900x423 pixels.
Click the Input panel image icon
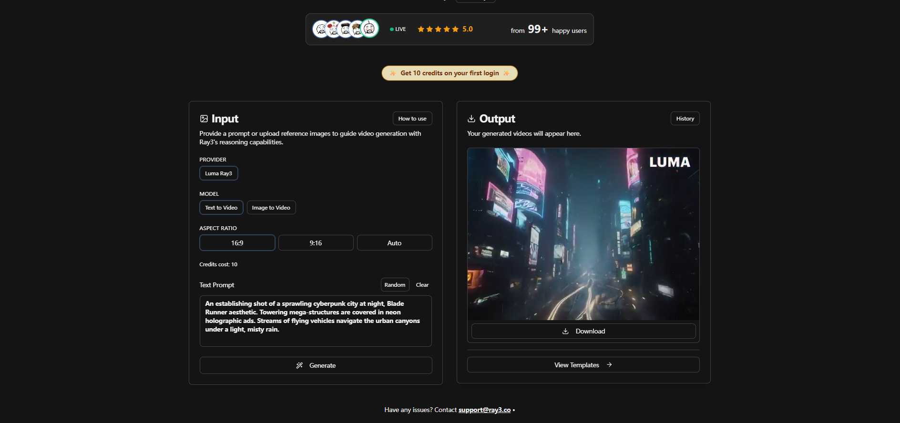[204, 119]
